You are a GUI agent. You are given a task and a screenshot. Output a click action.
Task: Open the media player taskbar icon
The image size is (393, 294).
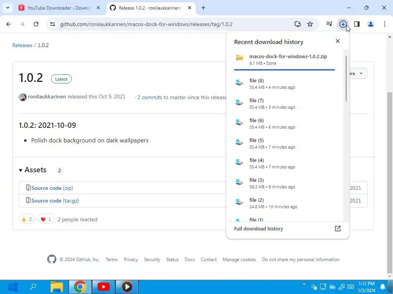127,287
